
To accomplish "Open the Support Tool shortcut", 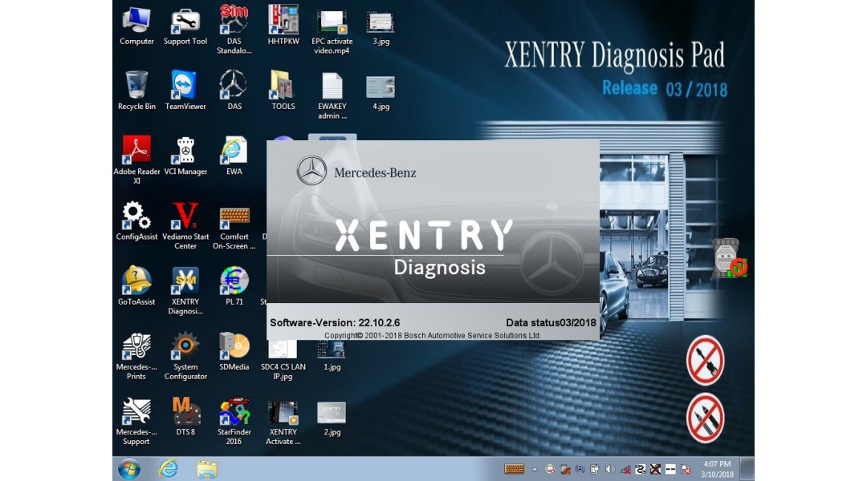I will [x=185, y=26].
